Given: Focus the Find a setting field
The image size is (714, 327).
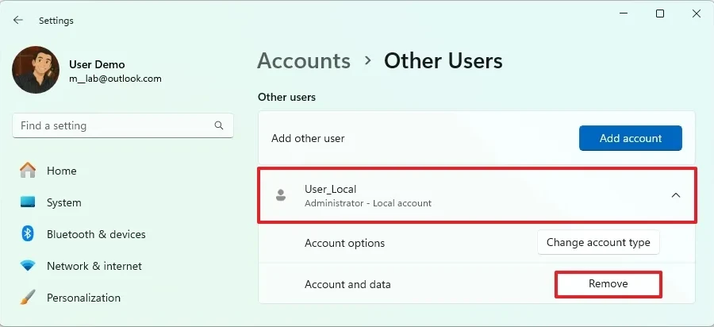Looking at the screenshot, I should pyautogui.click(x=111, y=125).
